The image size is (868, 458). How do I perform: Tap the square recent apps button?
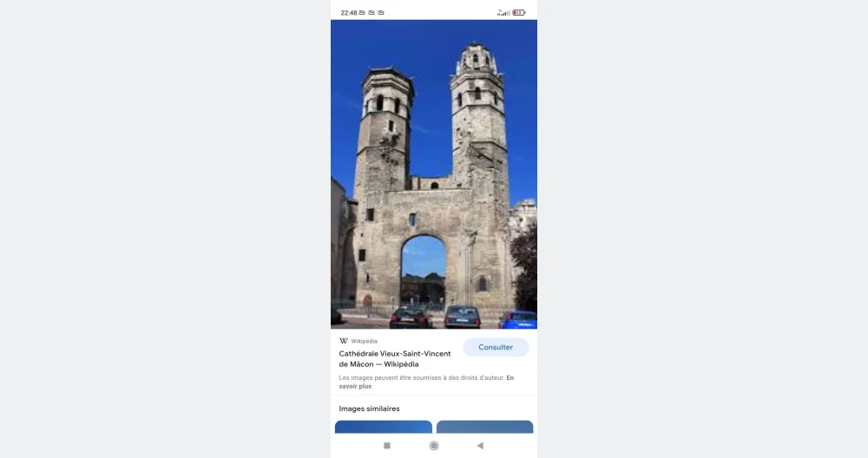point(387,446)
